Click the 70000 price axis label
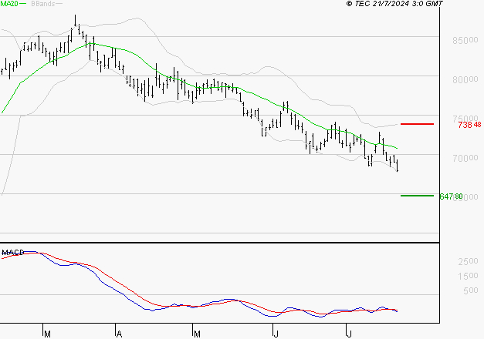The height and width of the screenshot is (339, 484). coord(465,158)
